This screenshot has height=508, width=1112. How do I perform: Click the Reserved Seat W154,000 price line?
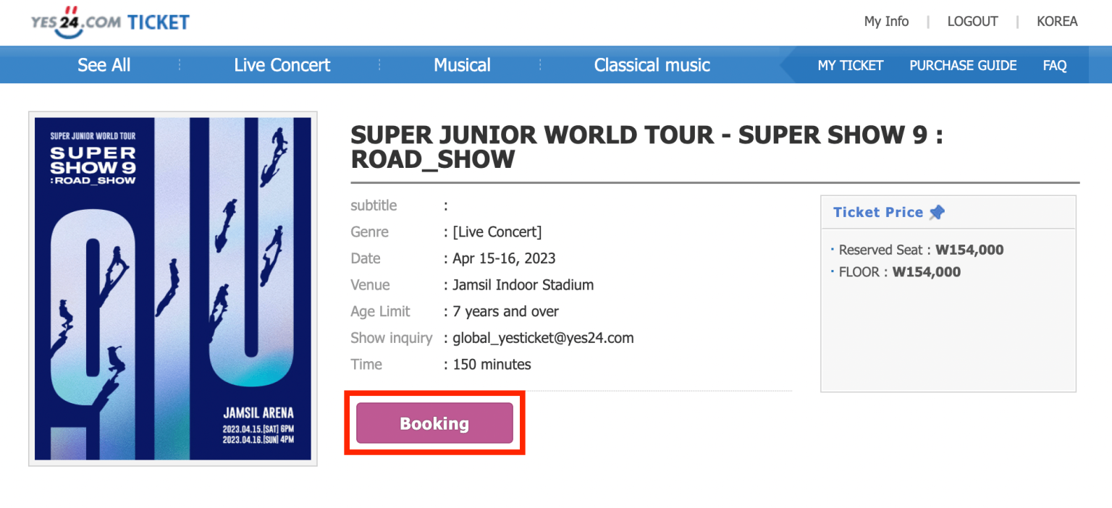coord(921,250)
